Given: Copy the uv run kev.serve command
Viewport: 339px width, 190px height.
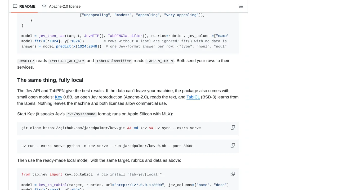Looking at the screenshot, I should pyautogui.click(x=233, y=146).
